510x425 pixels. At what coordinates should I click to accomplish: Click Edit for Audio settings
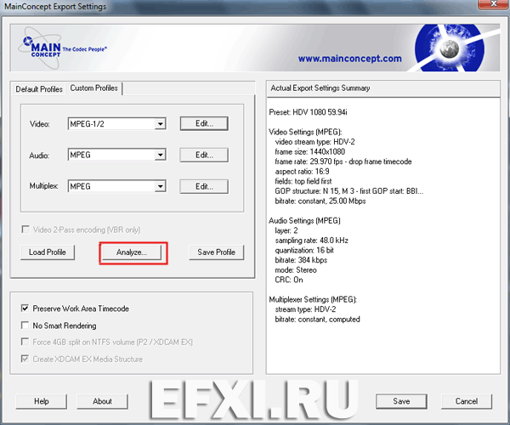click(204, 155)
